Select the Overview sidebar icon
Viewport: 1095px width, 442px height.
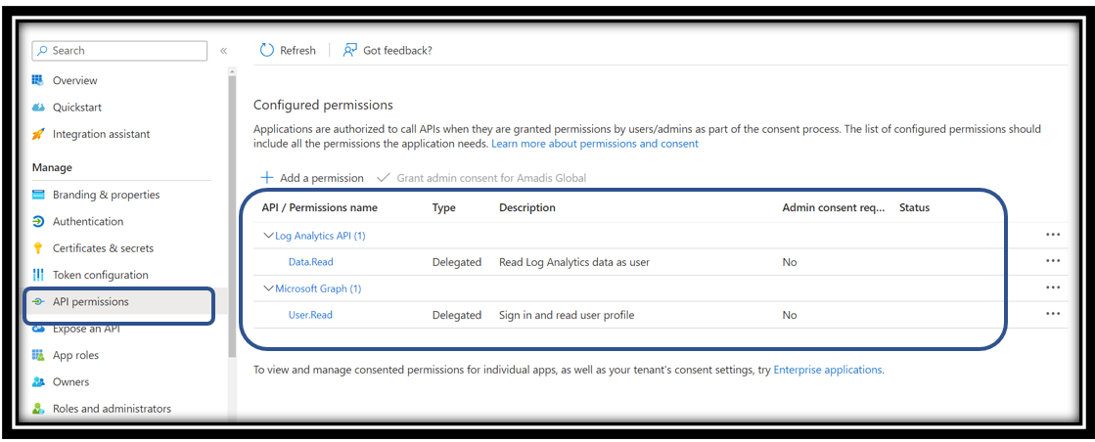click(x=38, y=80)
